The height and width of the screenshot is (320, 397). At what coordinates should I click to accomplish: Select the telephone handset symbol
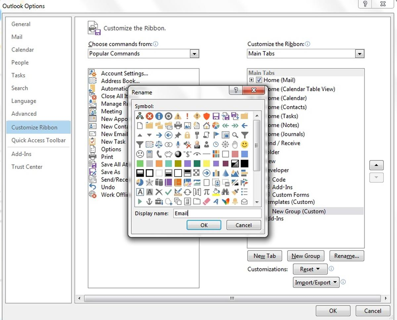(159, 154)
